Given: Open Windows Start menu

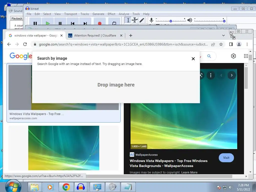Looking at the screenshot, I should pyautogui.click(x=13, y=187).
